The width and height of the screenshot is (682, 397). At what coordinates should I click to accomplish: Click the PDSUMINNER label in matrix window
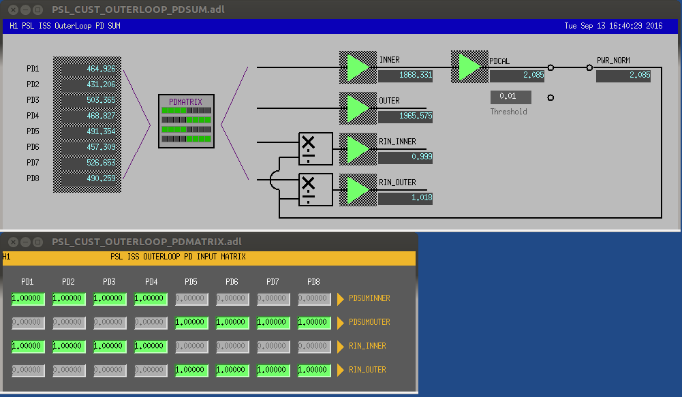[x=369, y=298]
